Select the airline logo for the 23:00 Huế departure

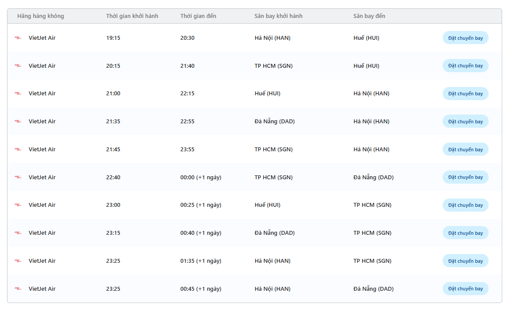click(18, 205)
